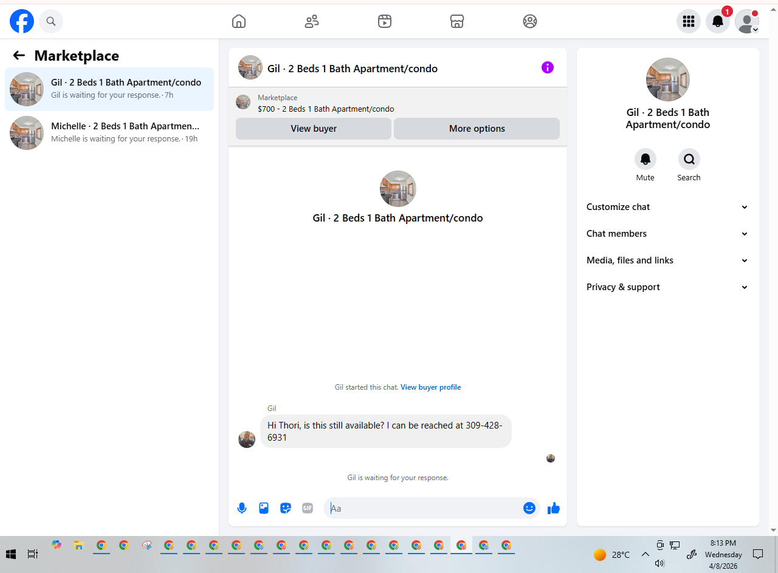Focus the Aa message input field

coord(424,508)
